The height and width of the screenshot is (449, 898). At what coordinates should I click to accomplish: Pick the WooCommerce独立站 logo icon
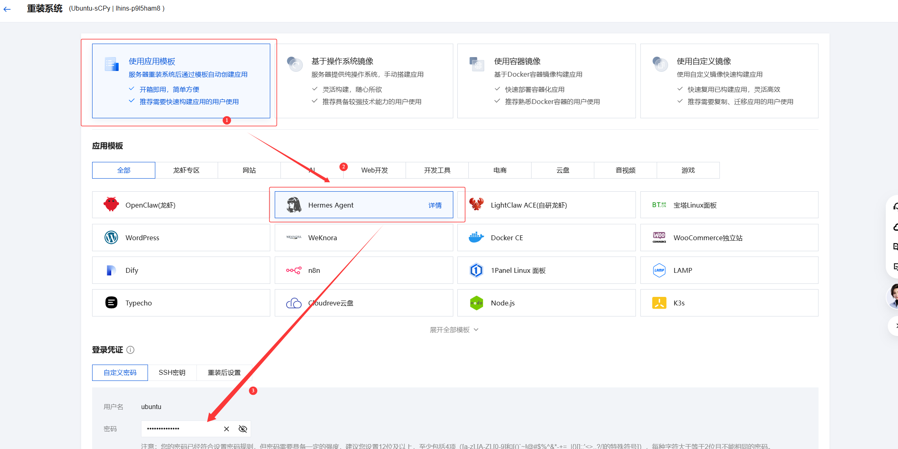click(x=659, y=237)
